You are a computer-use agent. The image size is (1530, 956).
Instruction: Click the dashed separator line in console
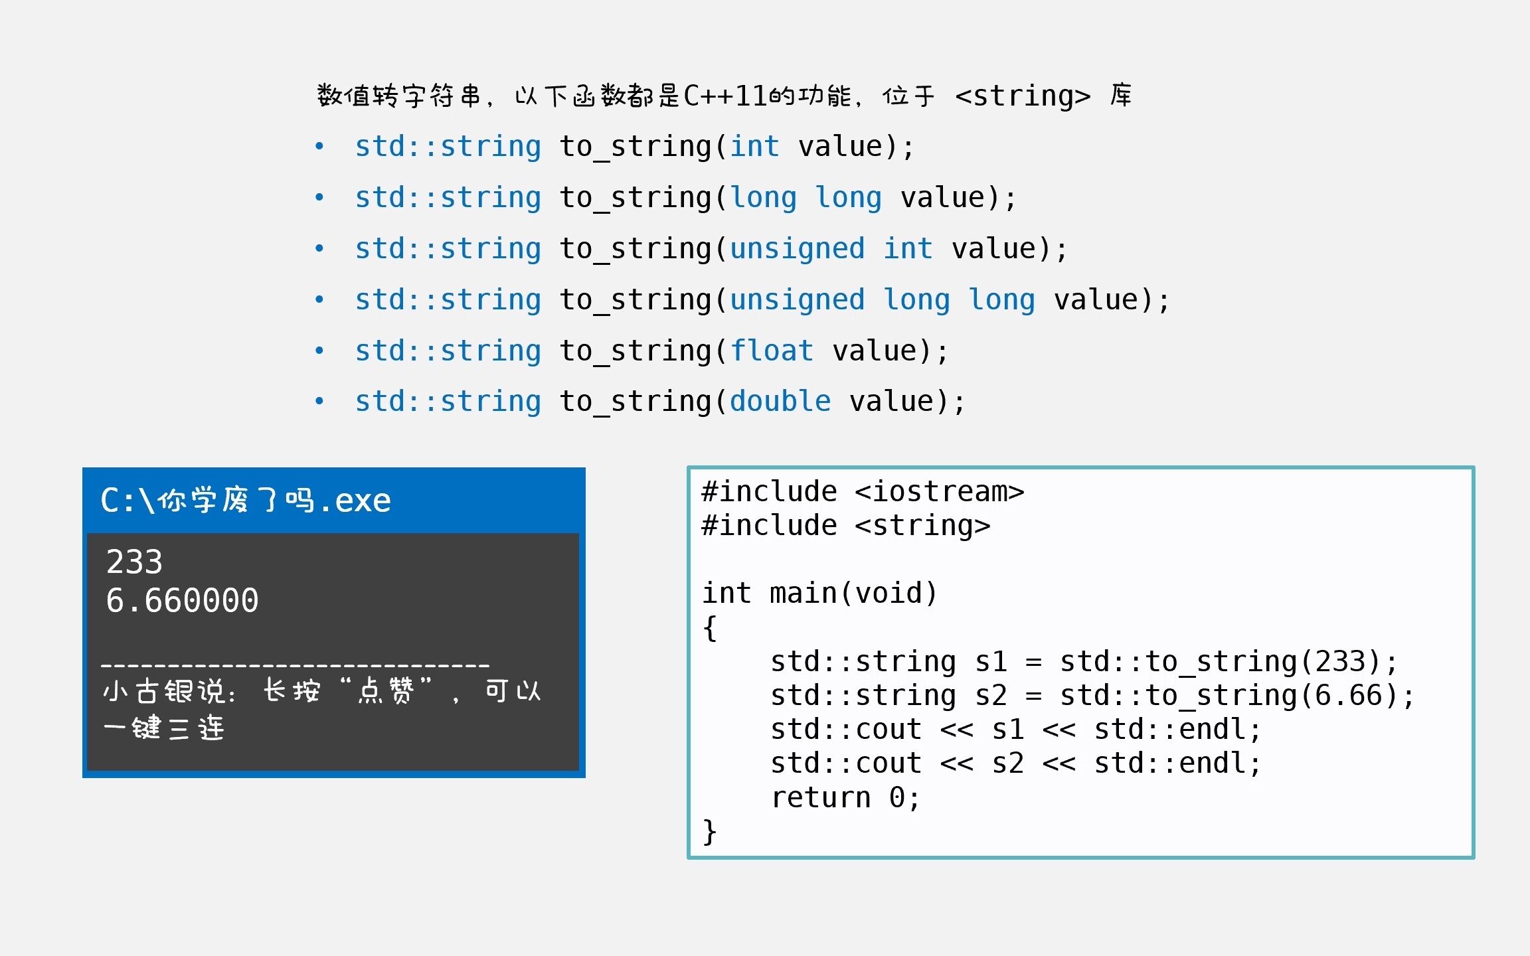(295, 664)
